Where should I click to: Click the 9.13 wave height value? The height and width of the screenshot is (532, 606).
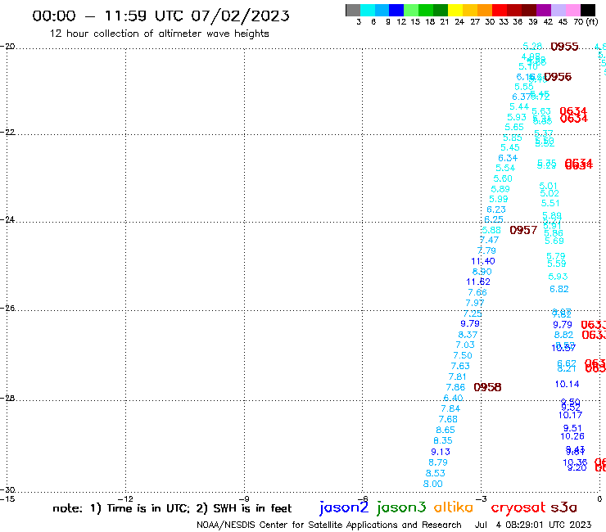[x=441, y=452]
